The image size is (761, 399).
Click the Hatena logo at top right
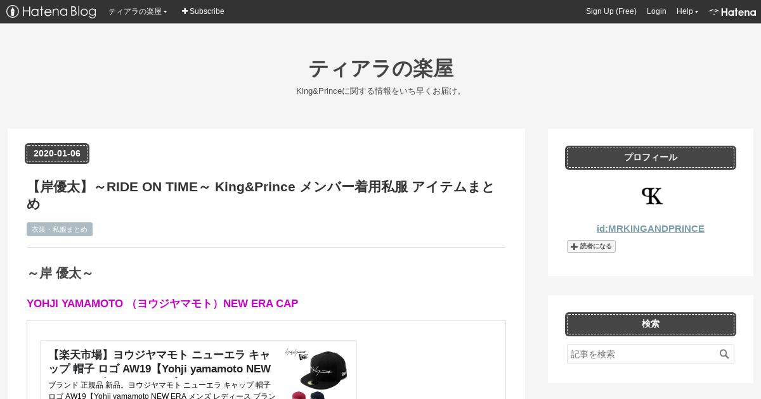point(732,11)
